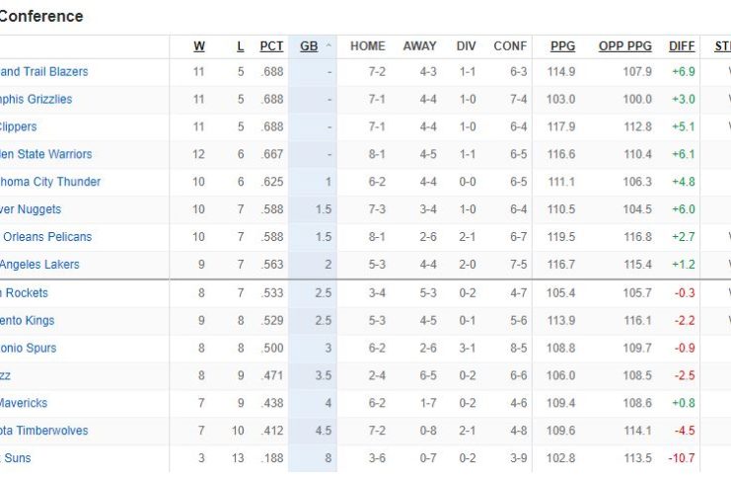Sort by PCT column header
This screenshot has width=731, height=480.
(x=271, y=46)
